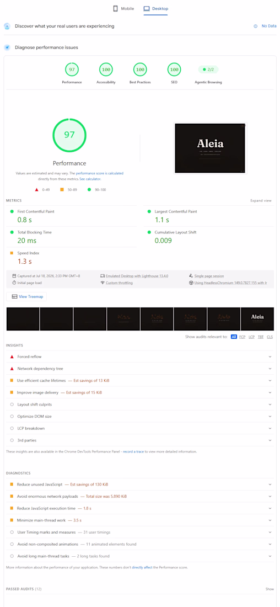Open SEO score gauge
Image resolution: width=280 pixels, height=607 pixels.
[x=174, y=70]
